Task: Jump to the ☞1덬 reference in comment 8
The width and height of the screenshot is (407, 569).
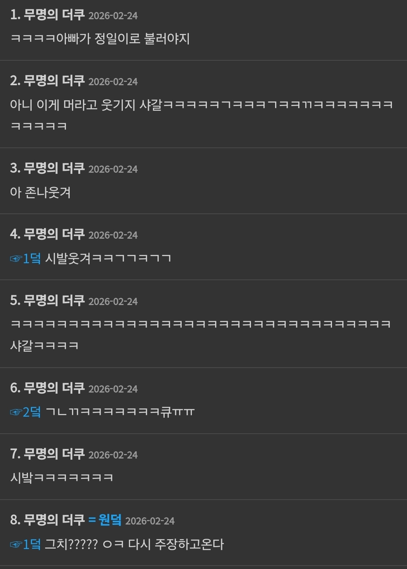Action: 26,544
